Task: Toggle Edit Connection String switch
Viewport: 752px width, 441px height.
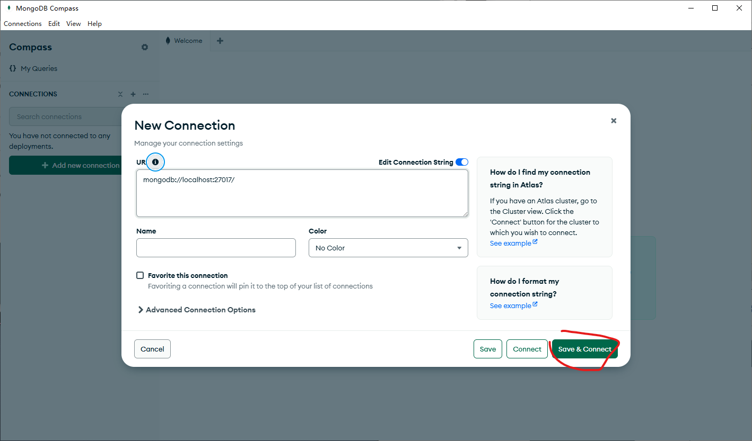Action: pos(462,162)
